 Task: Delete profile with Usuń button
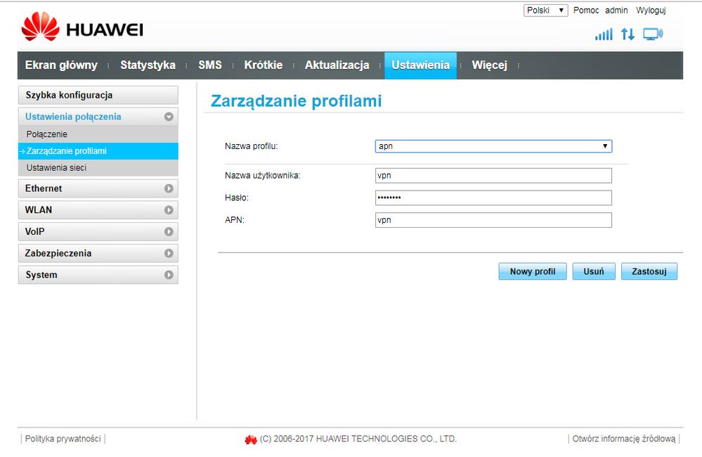click(x=594, y=272)
